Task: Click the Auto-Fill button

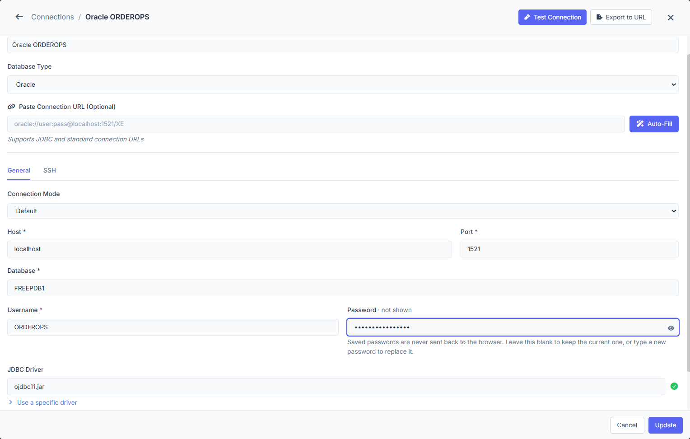Action: (654, 124)
